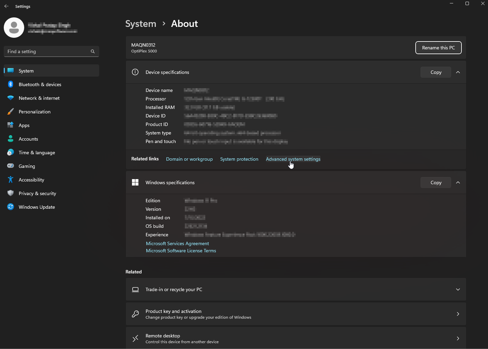
Task: Collapse the Device specifications section
Action: point(458,72)
